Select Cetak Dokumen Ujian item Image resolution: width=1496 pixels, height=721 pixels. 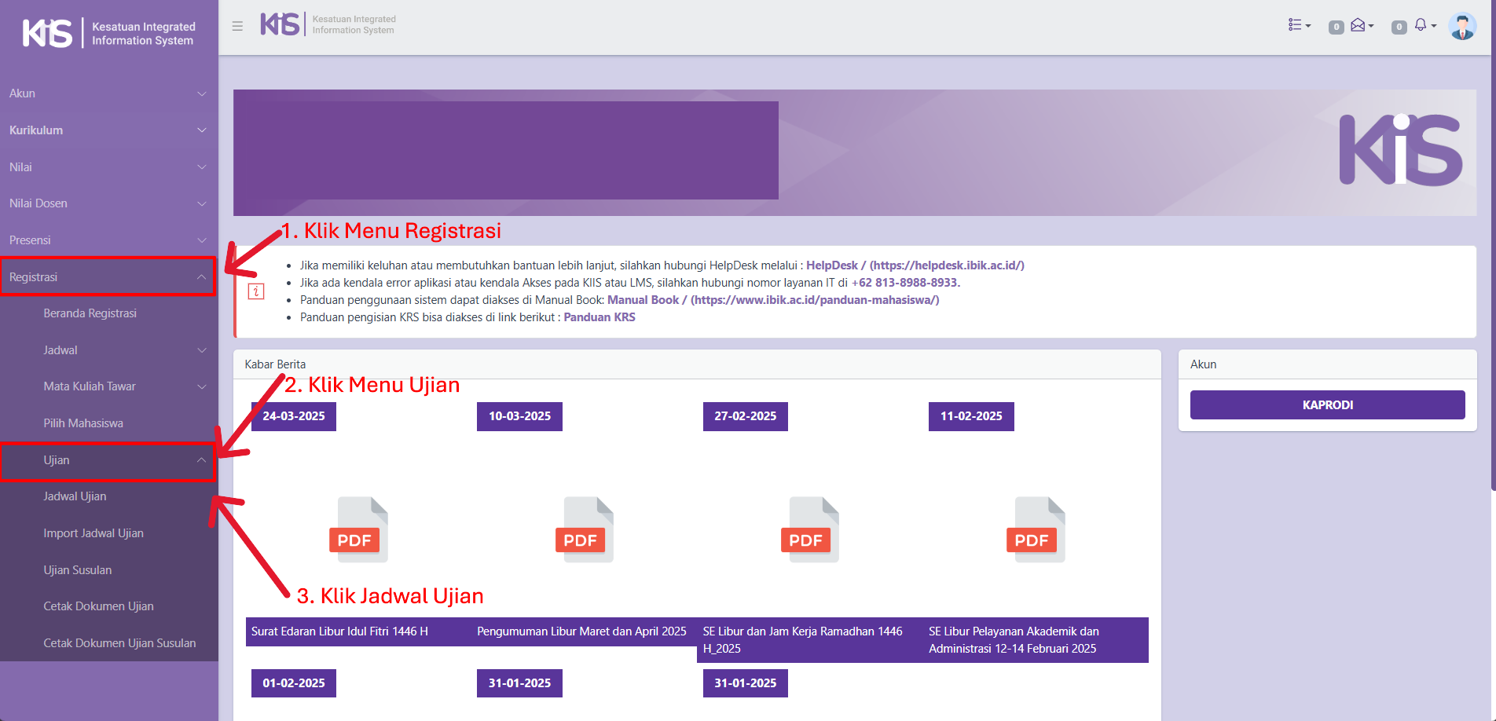point(98,606)
